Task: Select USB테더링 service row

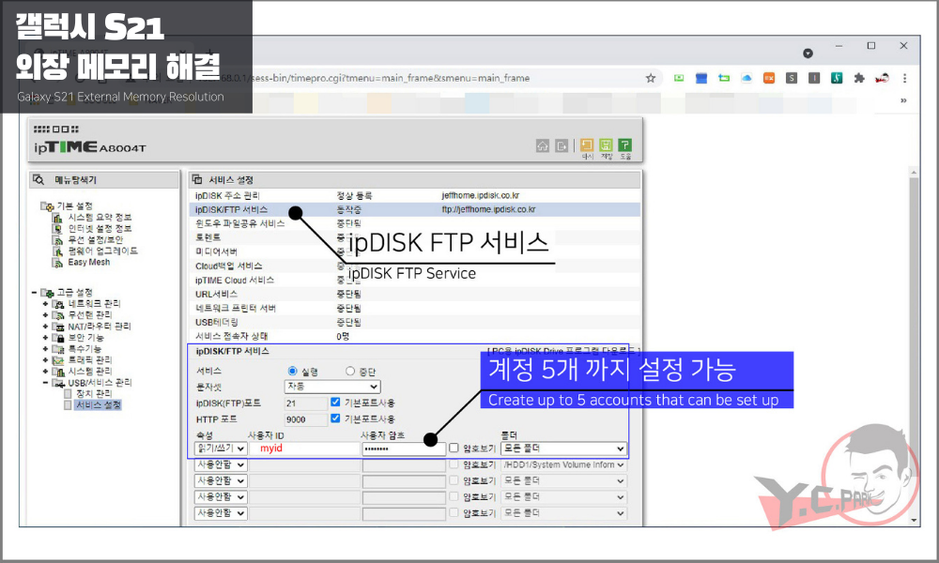Action: point(414,323)
